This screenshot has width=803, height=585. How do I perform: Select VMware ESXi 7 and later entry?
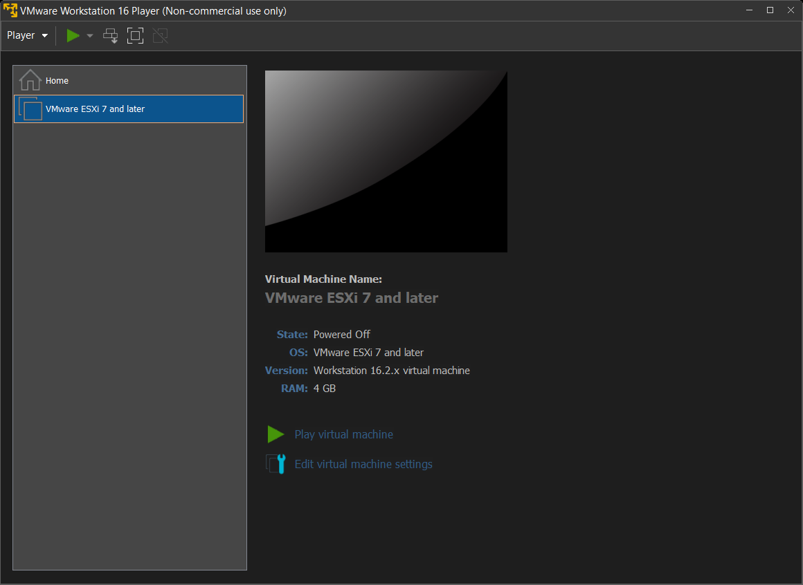click(x=129, y=109)
